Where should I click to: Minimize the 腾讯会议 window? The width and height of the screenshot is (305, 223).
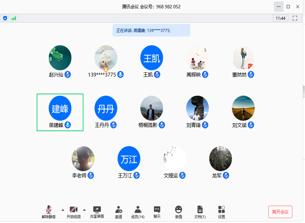click(x=278, y=7)
